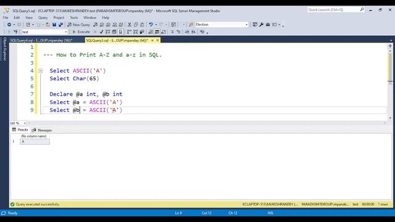Open the Query Options icon
395x222 pixels.
click(114, 32)
